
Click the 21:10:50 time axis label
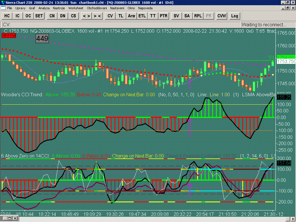coord(227,214)
